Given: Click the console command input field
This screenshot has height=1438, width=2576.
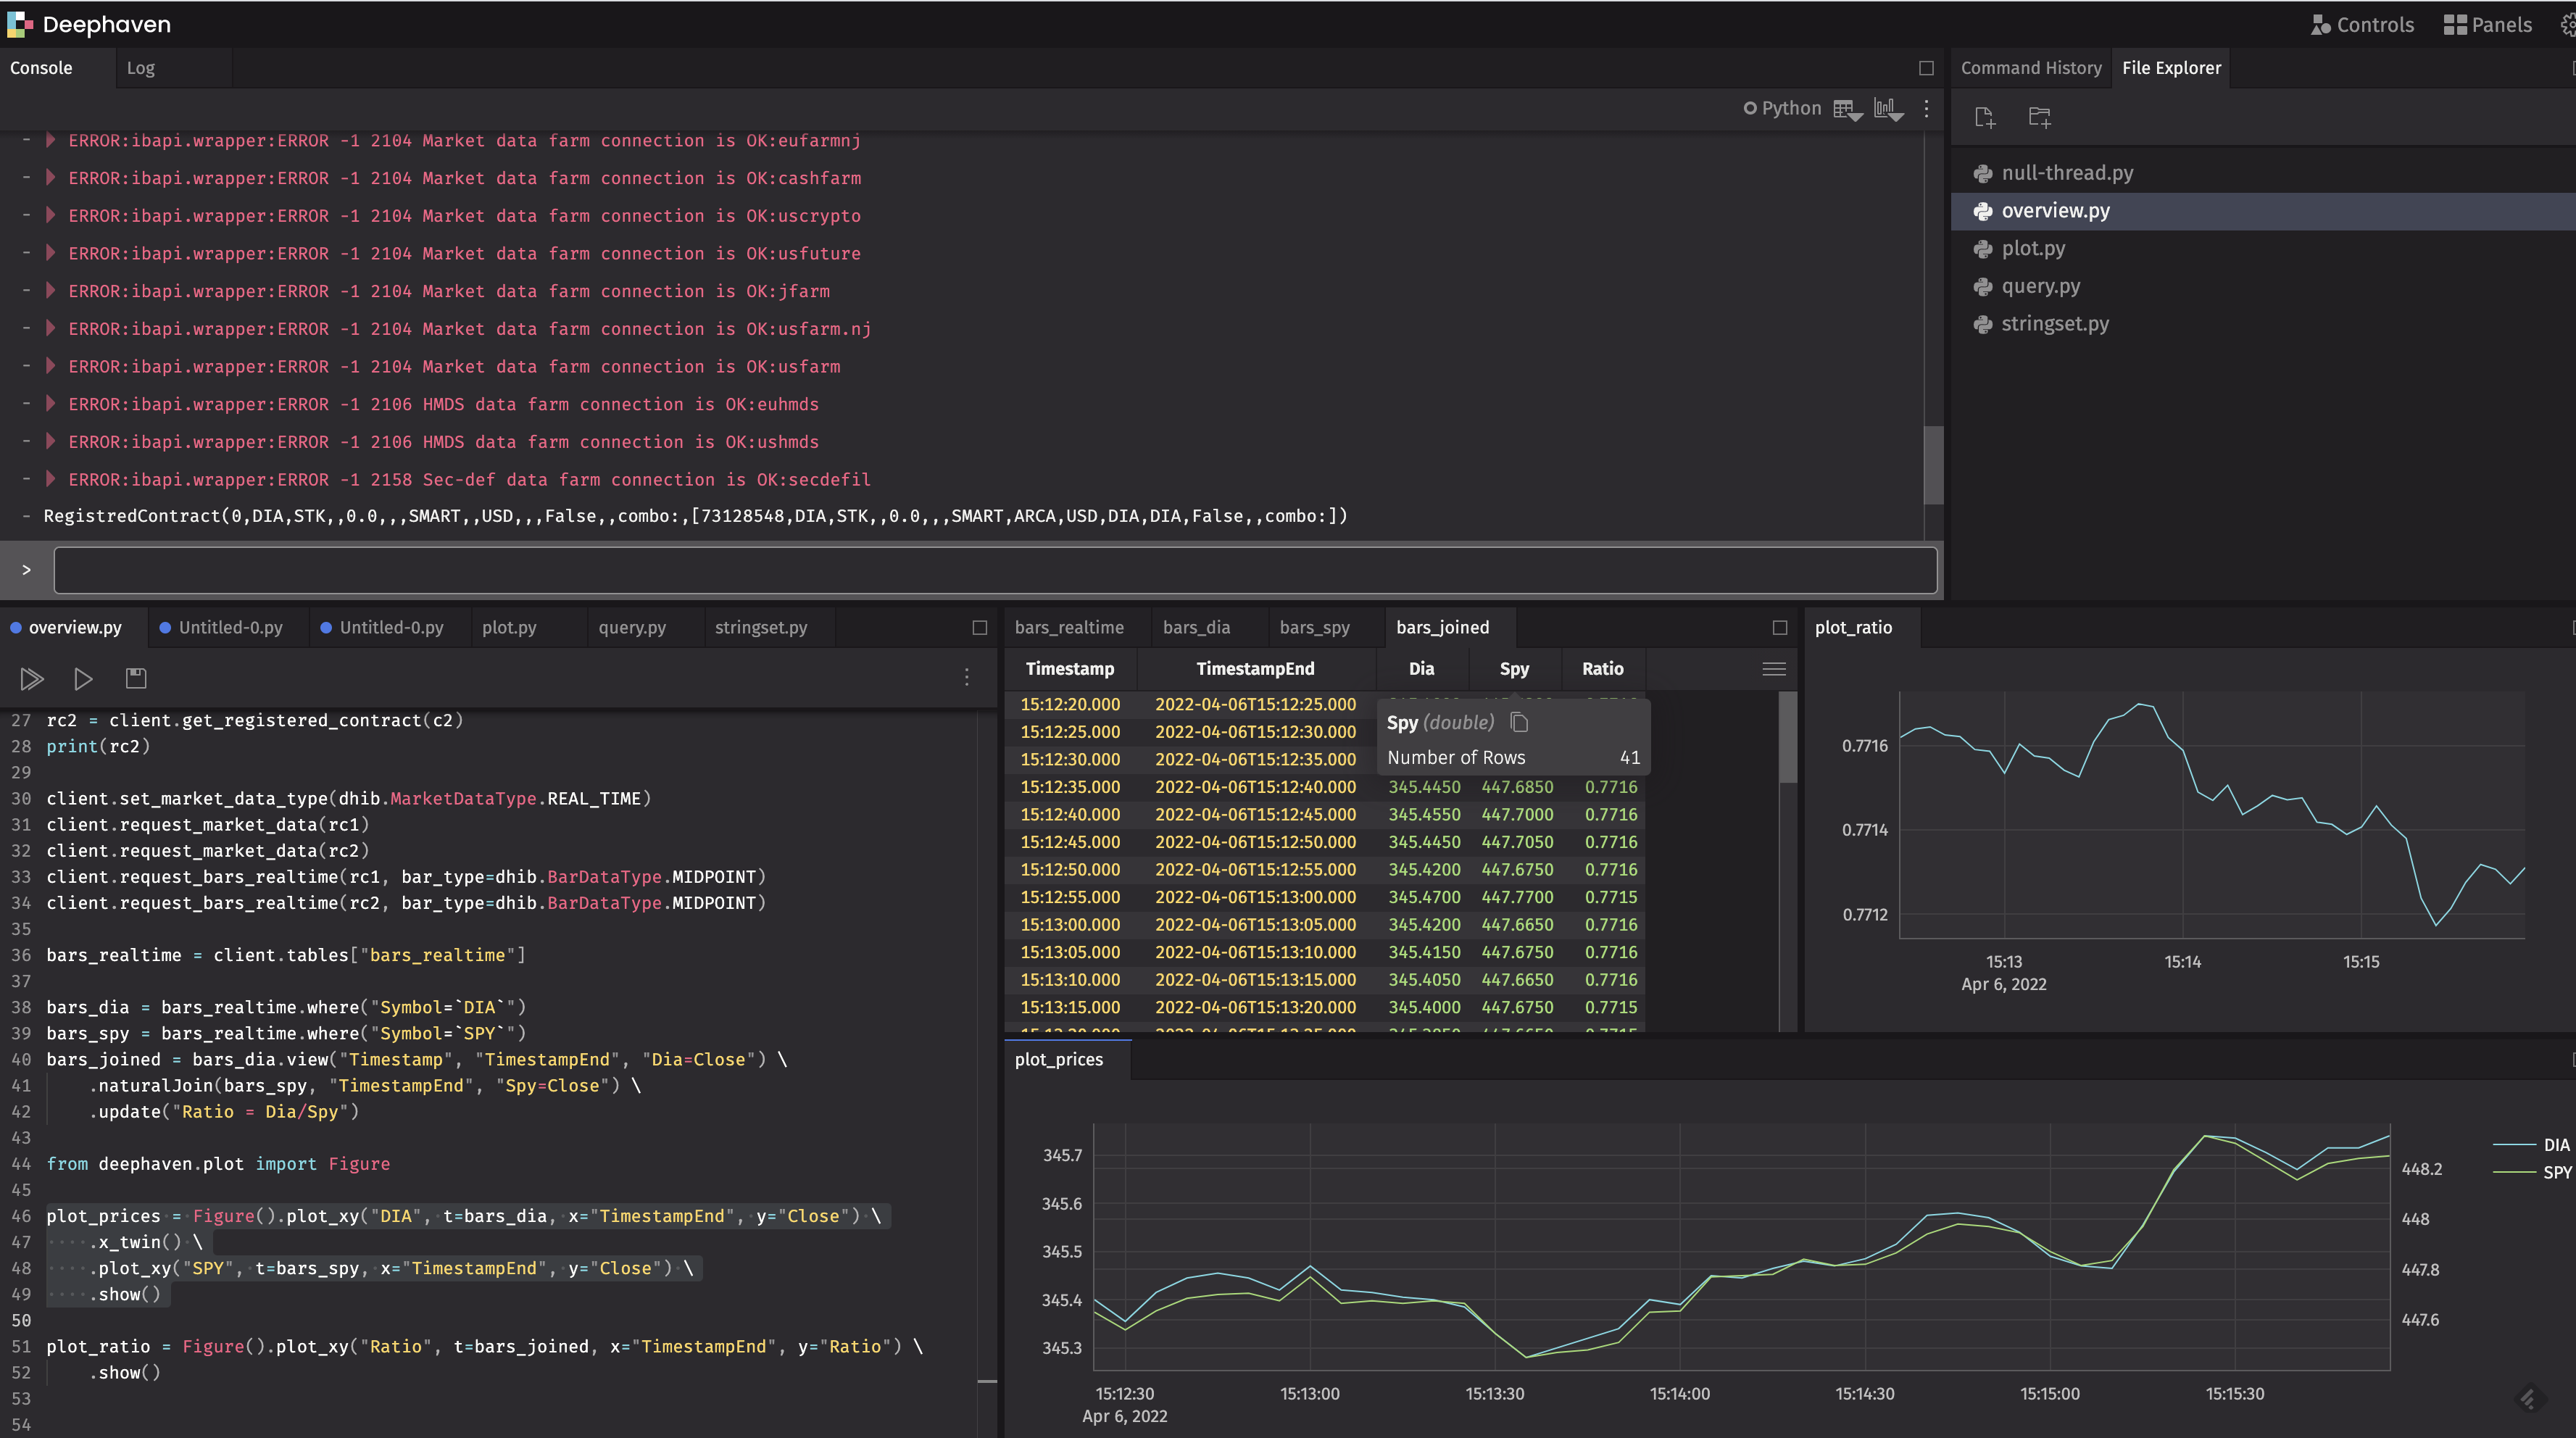Looking at the screenshot, I should [x=995, y=570].
